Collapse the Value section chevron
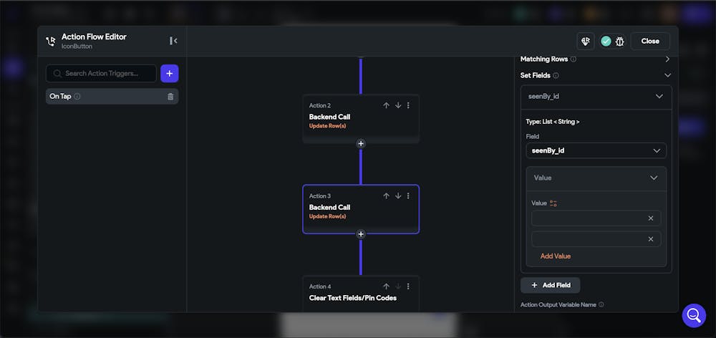Image resolution: width=716 pixels, height=338 pixels. [654, 178]
